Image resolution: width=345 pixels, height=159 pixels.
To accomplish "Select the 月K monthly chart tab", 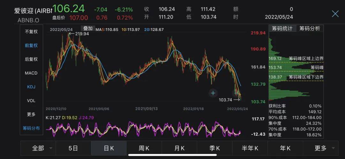I will pos(179,148).
